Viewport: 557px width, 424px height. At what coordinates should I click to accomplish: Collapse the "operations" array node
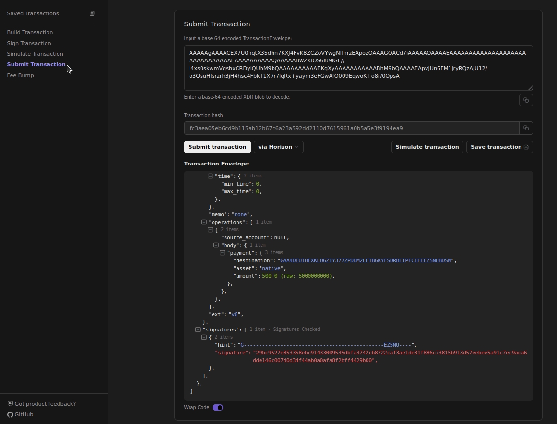click(x=204, y=222)
